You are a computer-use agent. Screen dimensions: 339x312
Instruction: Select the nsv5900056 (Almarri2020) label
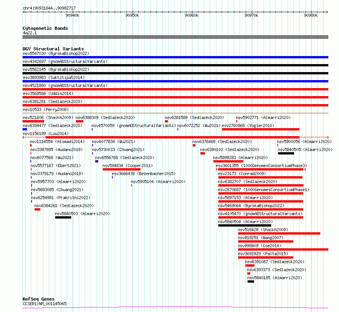point(304,142)
